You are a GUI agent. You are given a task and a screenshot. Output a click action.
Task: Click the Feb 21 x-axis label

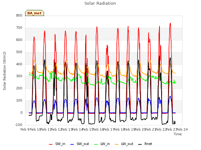(151, 129)
